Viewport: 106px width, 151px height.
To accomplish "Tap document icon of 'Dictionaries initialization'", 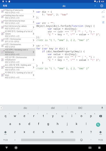I will point(2,60).
